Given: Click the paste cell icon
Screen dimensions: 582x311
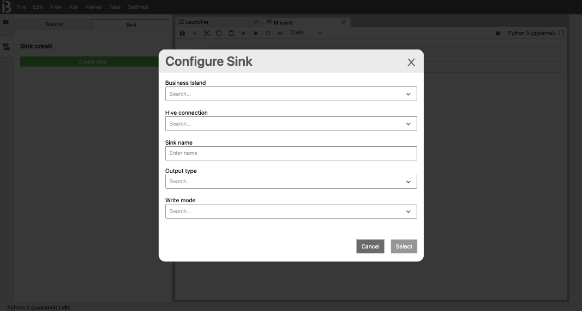Looking at the screenshot, I should point(231,33).
